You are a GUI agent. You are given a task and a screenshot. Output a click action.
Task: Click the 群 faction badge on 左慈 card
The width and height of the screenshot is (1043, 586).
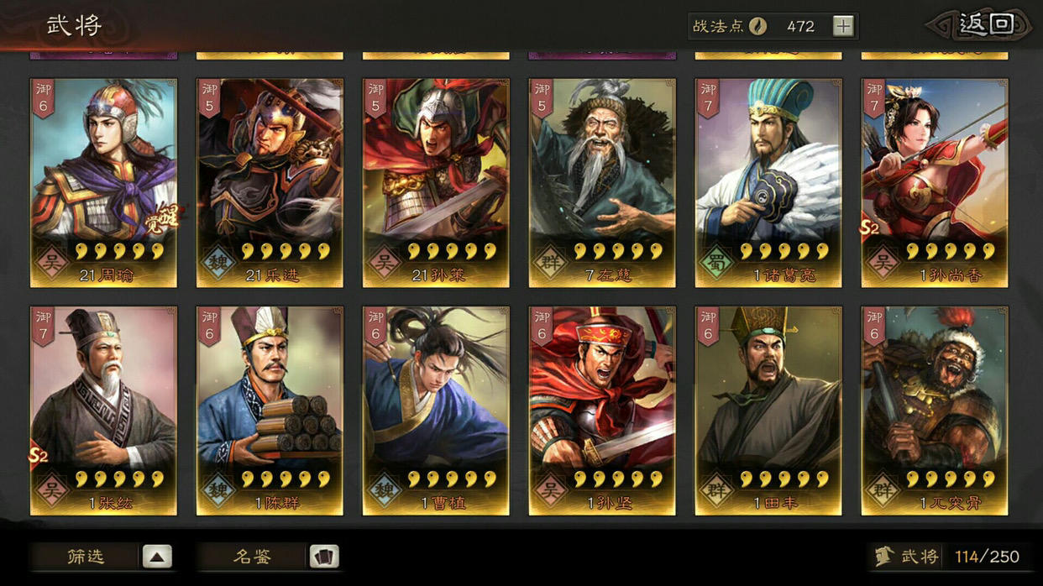coord(550,262)
